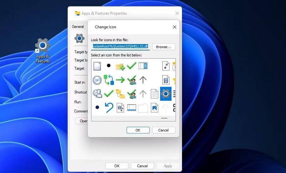
Task: Click the icon list horizontal scrollbar thumb
Action: tap(164, 118)
